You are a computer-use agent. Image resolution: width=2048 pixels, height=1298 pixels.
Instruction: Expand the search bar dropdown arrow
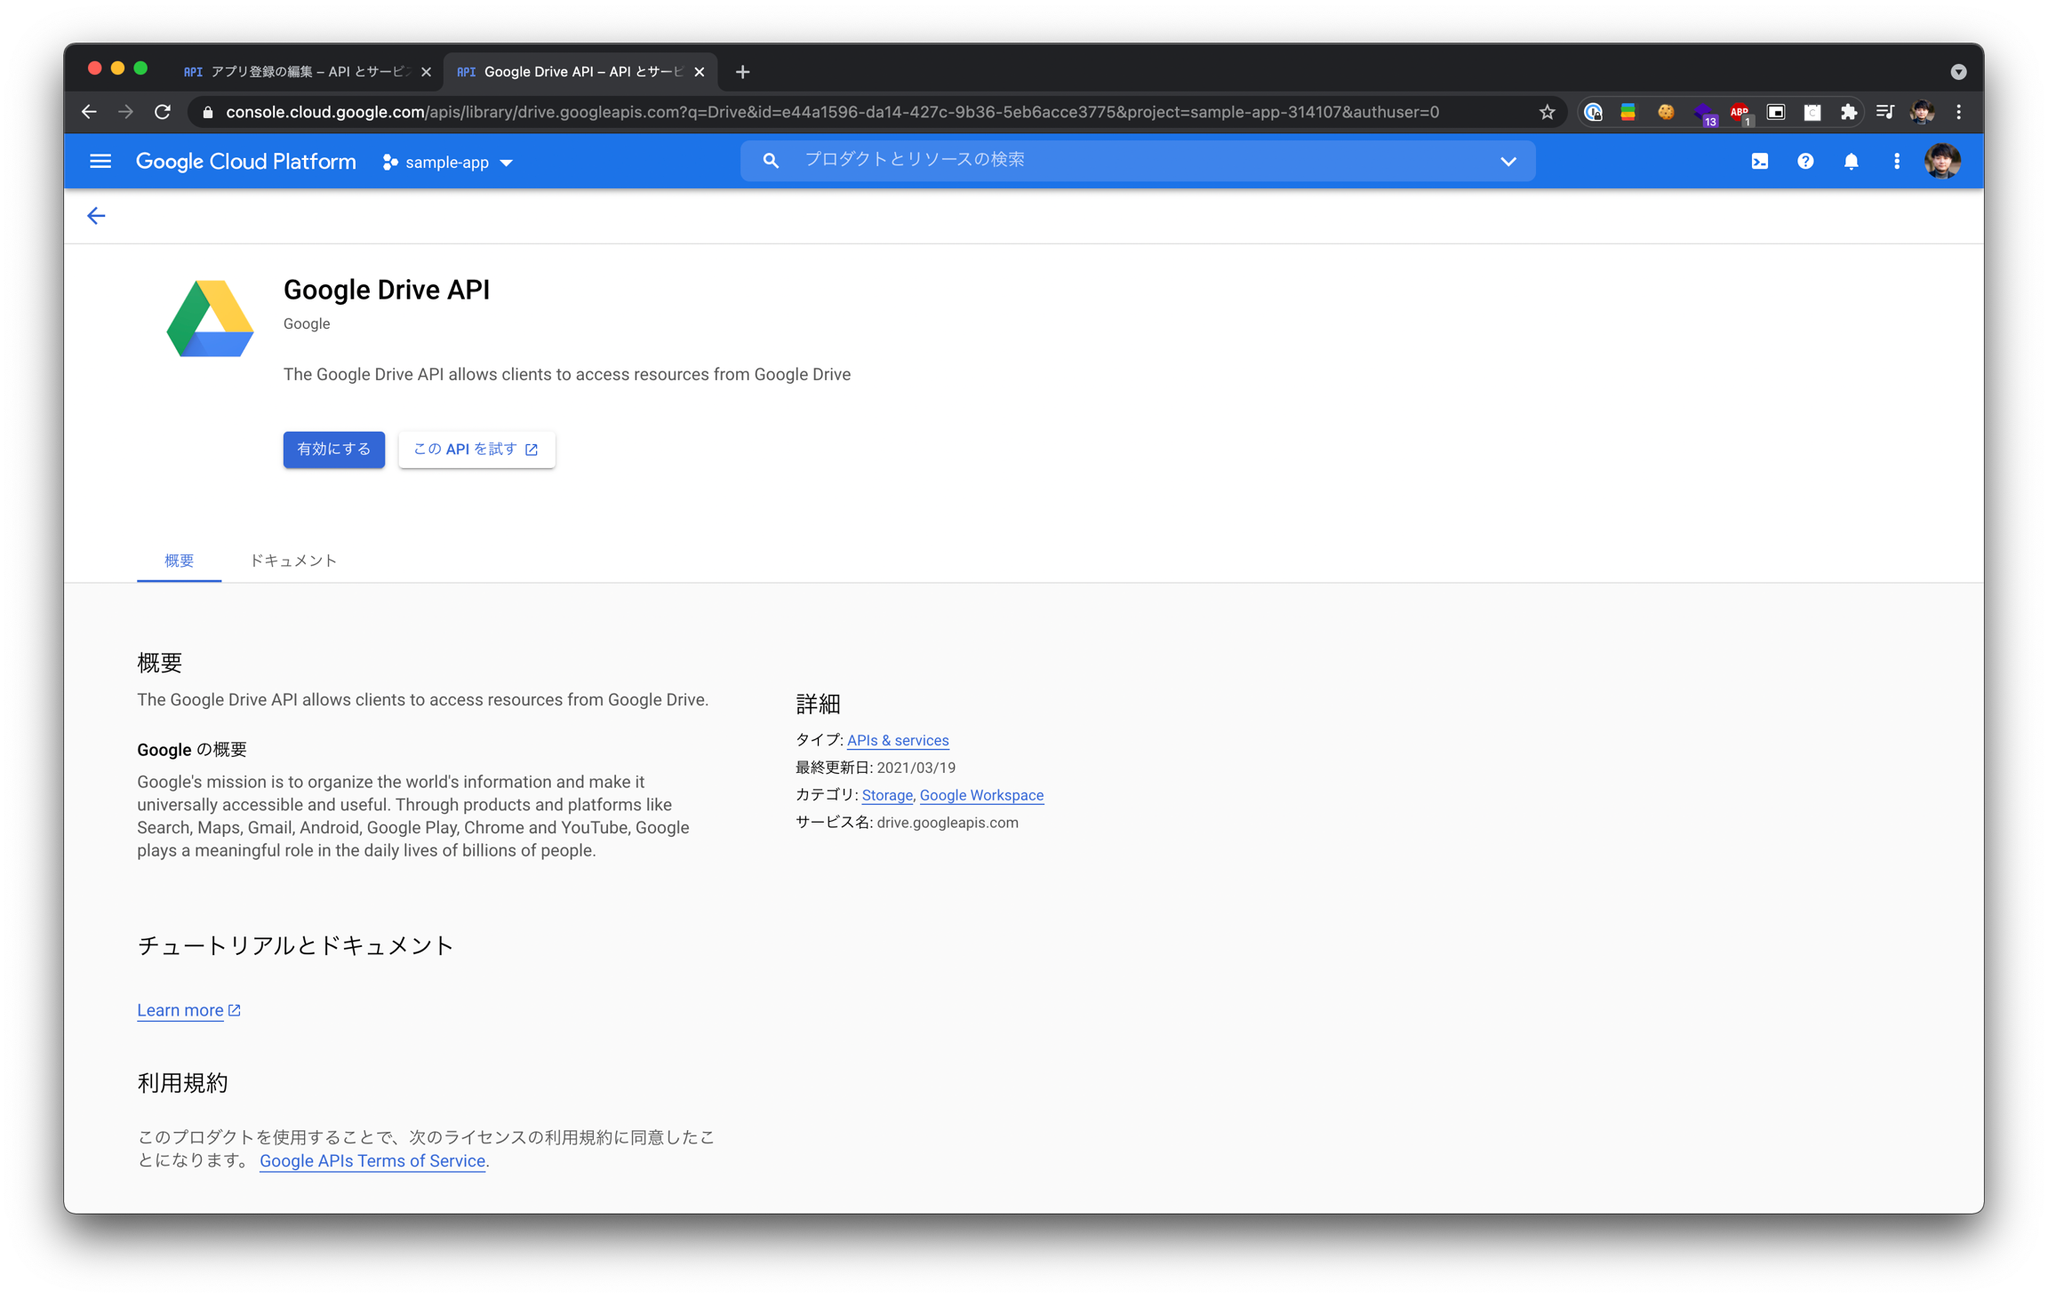pyautogui.click(x=1508, y=162)
